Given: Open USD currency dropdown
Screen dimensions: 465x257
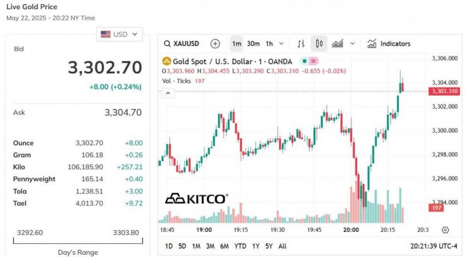Looking at the screenshot, I should point(119,34).
